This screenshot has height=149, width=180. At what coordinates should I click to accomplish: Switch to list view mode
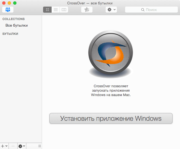pos(55,10)
